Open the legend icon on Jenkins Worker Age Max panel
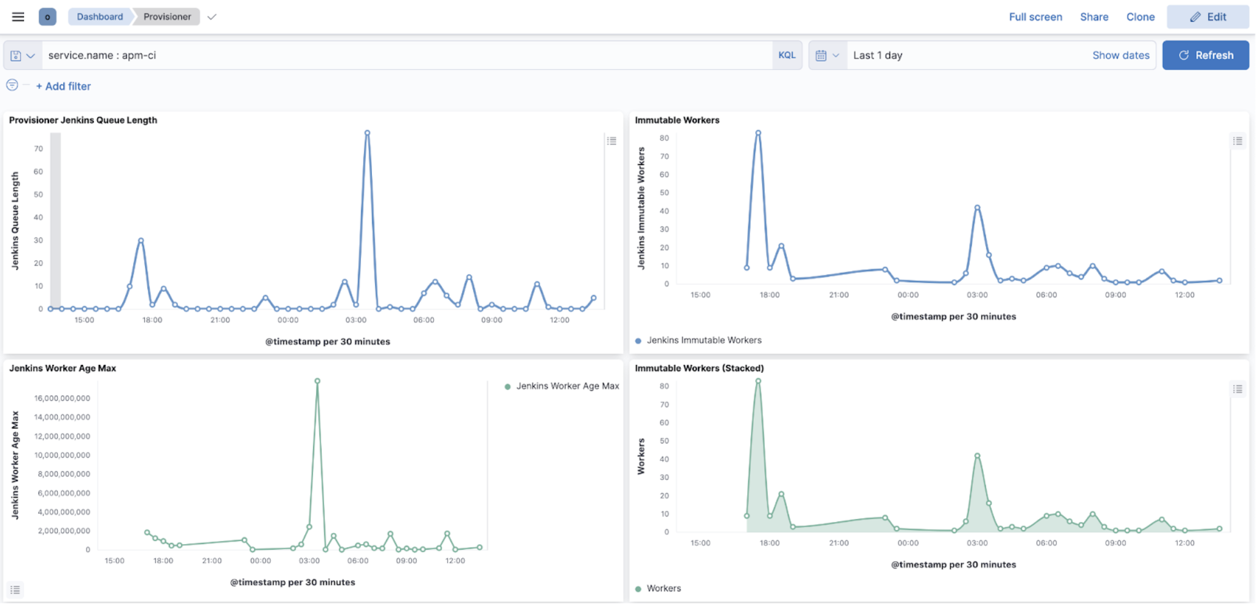Image resolution: width=1256 pixels, height=606 pixels. (x=15, y=589)
